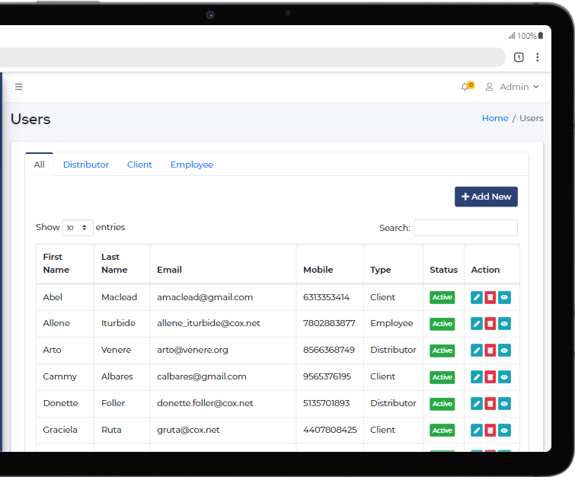Delete user Allene Iturbide
This screenshot has height=477, width=575.
[490, 324]
